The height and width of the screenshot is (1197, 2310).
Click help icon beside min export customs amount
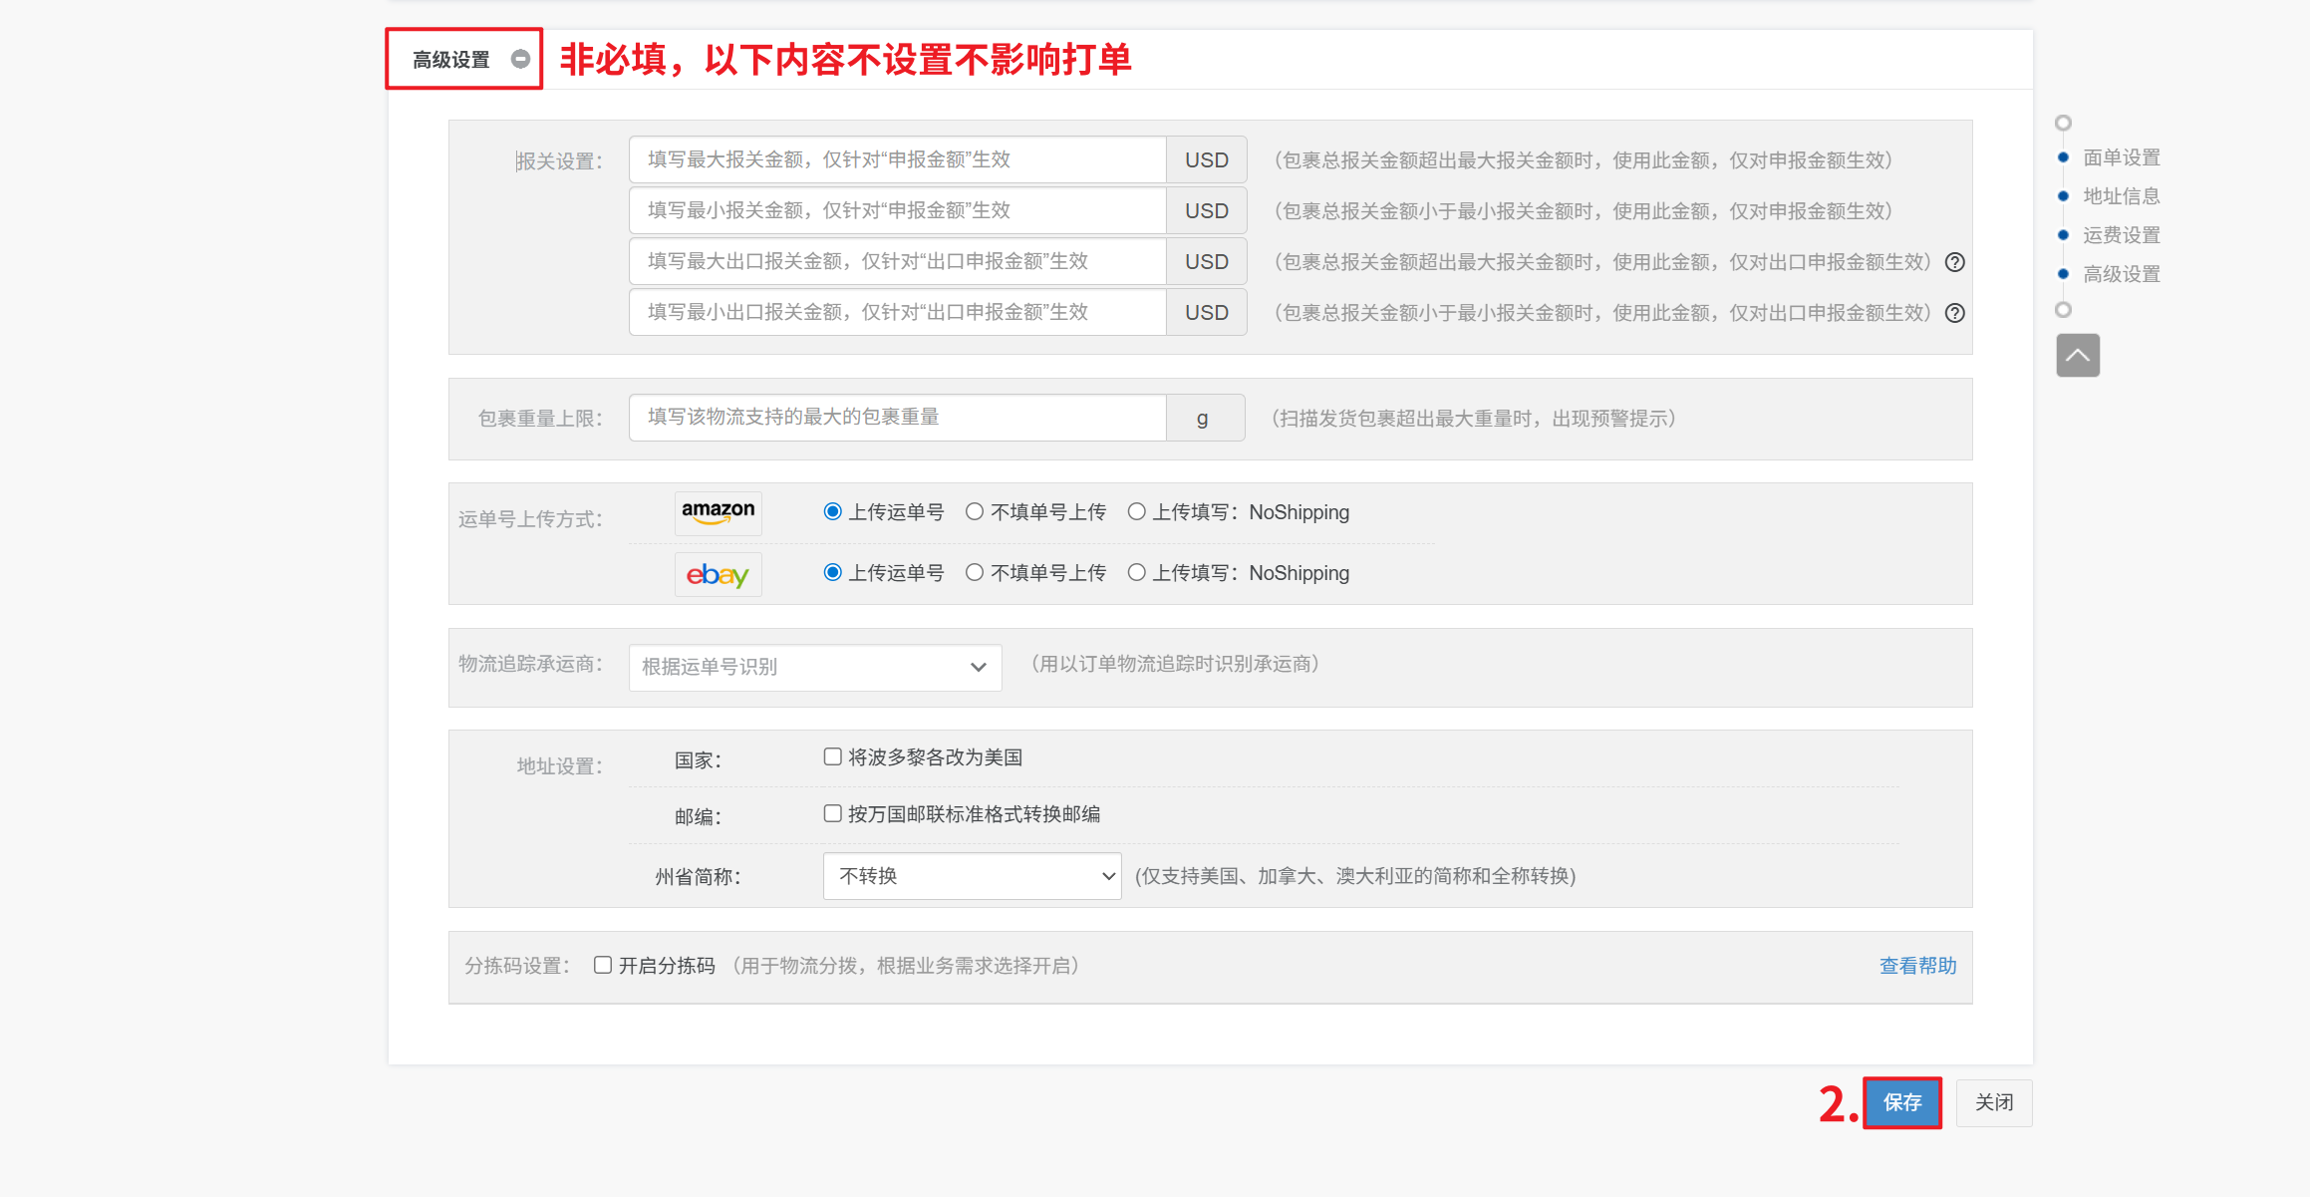(1955, 313)
